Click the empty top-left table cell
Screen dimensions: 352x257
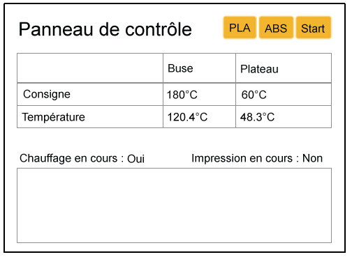(x=90, y=68)
